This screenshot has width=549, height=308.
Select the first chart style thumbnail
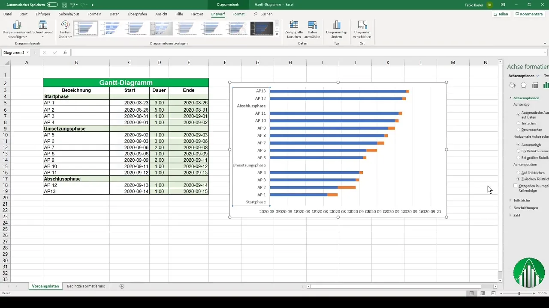[x=86, y=29]
